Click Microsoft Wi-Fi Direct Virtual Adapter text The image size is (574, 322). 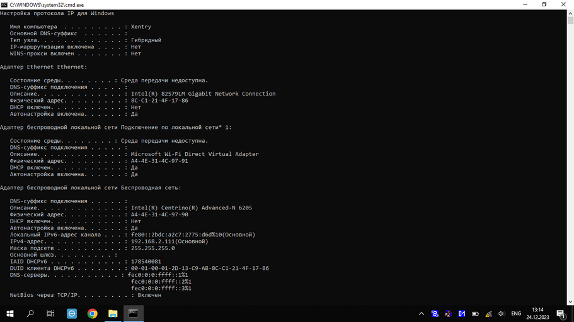pos(195,154)
